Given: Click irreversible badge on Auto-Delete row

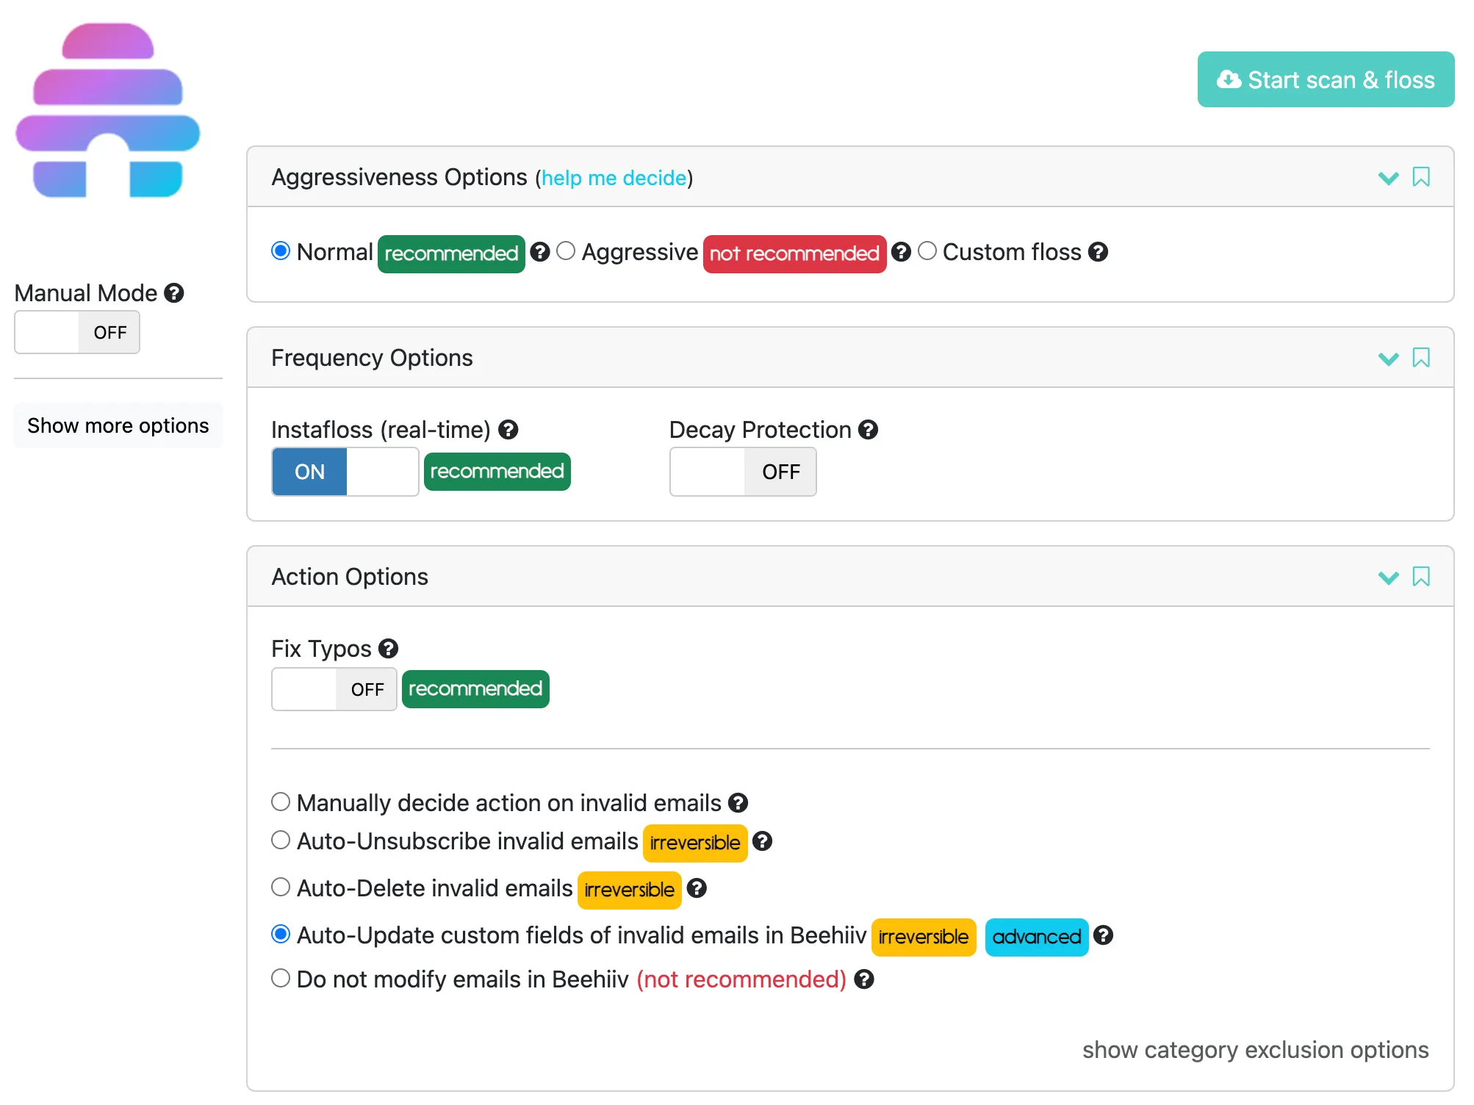Looking at the screenshot, I should click(x=630, y=890).
